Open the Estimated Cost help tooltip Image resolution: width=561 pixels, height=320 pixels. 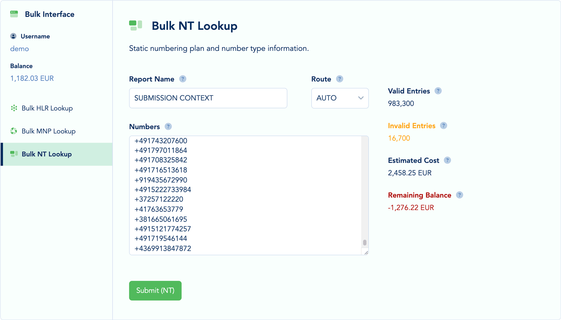click(x=447, y=160)
